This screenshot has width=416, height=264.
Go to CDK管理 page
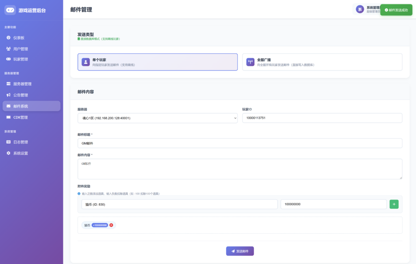[20, 117]
